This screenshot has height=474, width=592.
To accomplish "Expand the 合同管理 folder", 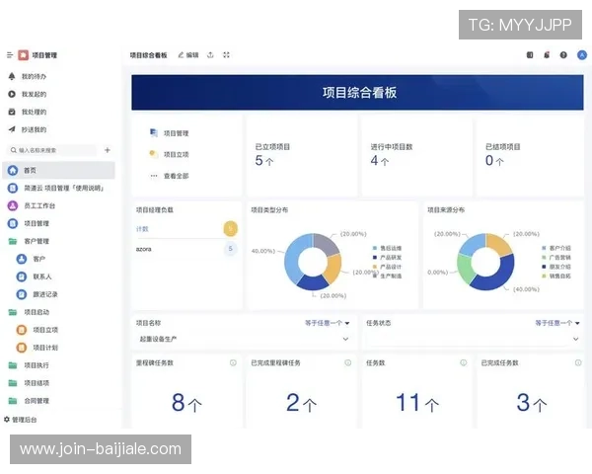I will (x=29, y=401).
